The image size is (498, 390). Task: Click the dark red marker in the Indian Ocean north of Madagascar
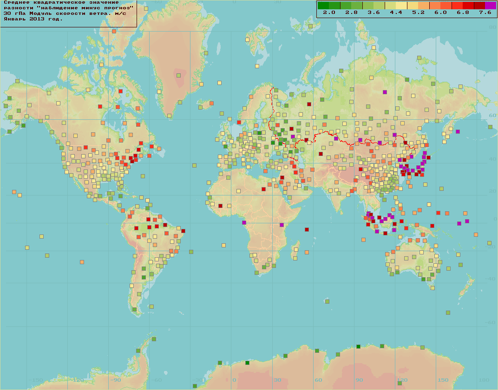point(307,229)
